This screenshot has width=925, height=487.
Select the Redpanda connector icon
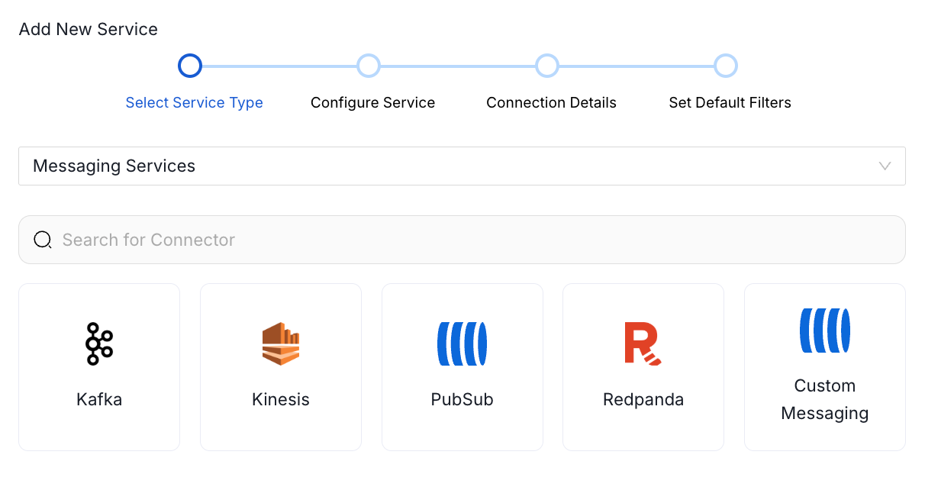(x=643, y=343)
